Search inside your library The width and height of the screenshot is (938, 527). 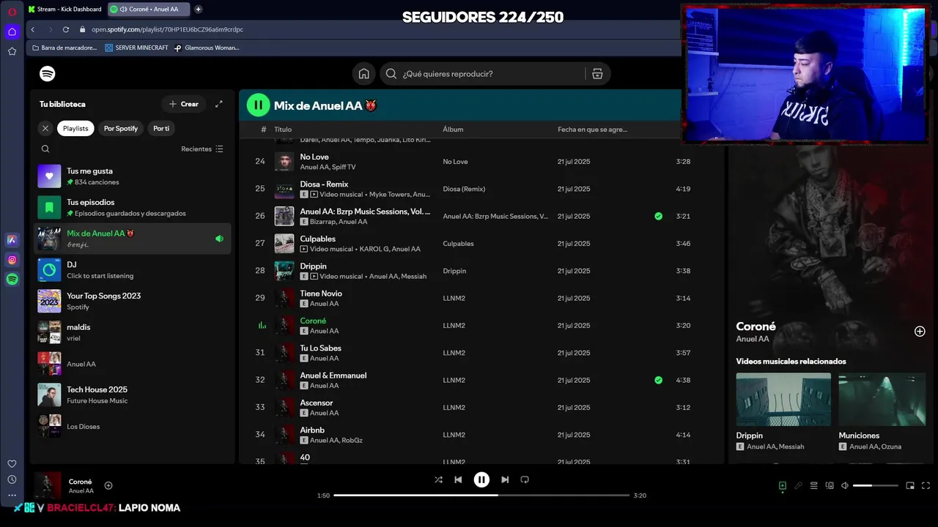pos(45,149)
